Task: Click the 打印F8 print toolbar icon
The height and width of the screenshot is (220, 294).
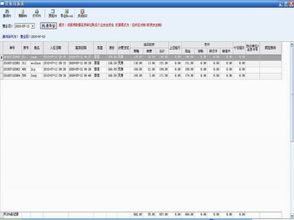Action: (x=37, y=14)
